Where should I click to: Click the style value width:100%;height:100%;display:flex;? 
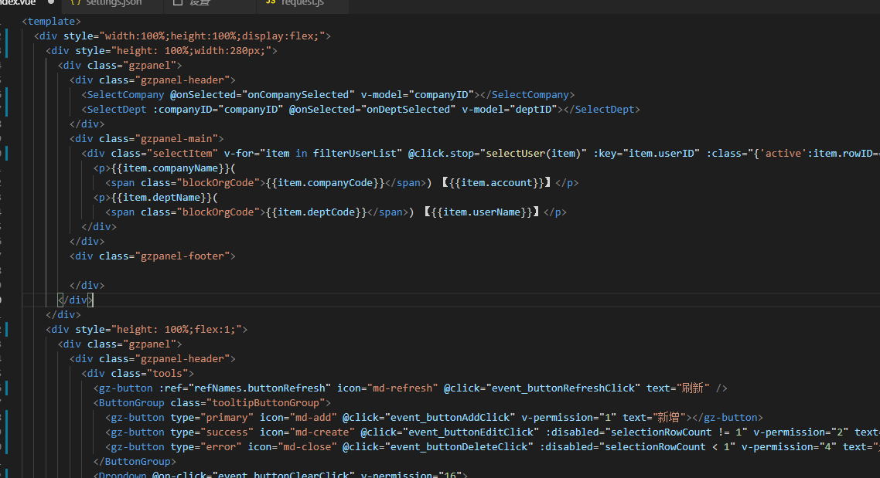click(x=212, y=36)
